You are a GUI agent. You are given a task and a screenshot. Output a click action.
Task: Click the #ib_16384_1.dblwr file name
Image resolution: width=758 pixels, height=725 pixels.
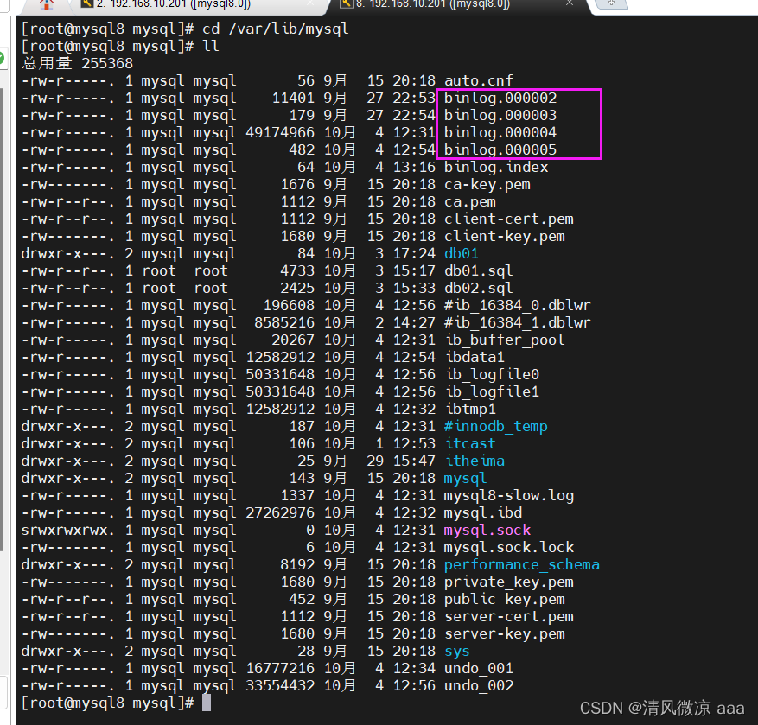pyautogui.click(x=517, y=323)
